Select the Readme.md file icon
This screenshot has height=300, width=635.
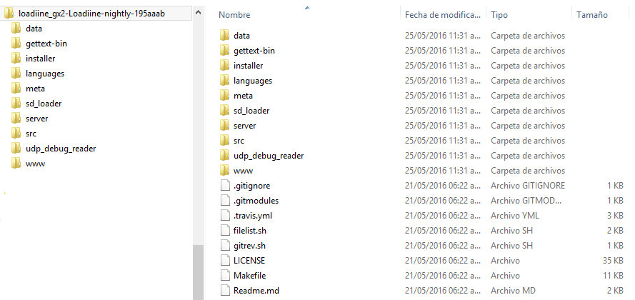click(225, 290)
